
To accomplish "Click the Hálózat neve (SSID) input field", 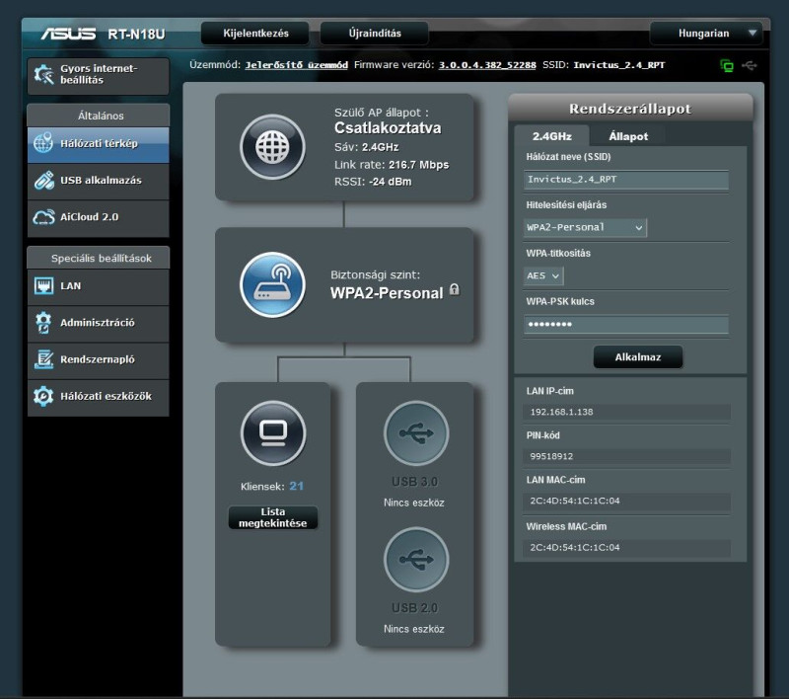I will coord(626,180).
